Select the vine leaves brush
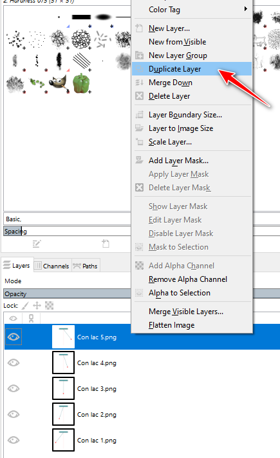Viewport: 280px width, 458px height. [x=37, y=83]
